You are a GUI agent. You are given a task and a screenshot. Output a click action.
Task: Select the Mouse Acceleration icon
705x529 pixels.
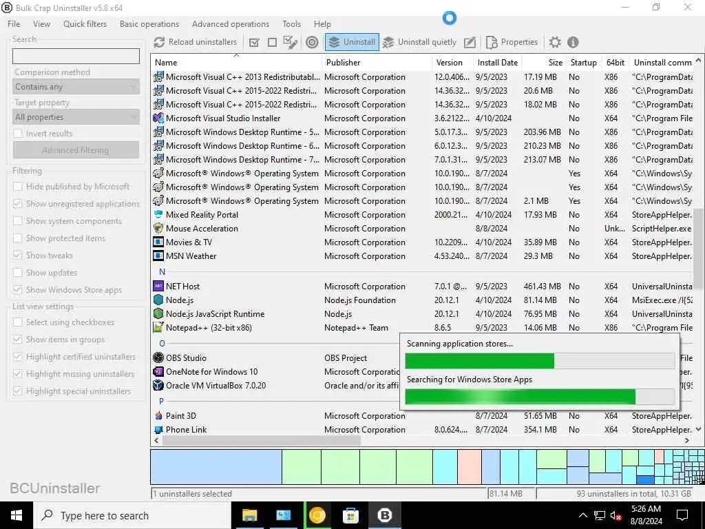coord(158,229)
